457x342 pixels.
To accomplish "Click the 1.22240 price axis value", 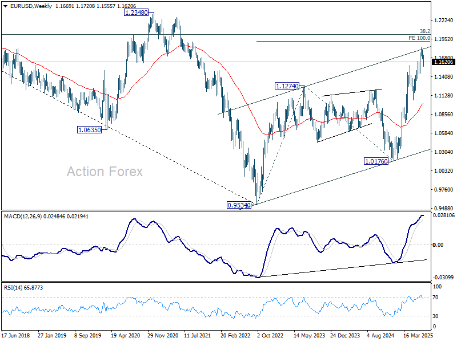I will (444, 20).
